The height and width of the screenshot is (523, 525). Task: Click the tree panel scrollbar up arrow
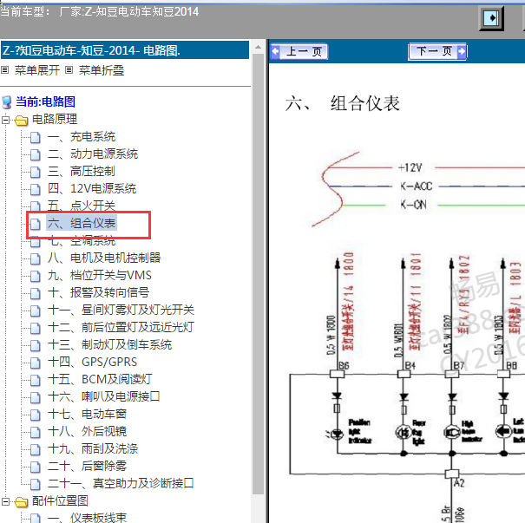tap(258, 47)
